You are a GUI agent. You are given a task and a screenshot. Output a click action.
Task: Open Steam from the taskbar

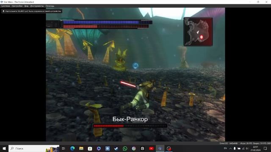116,148
